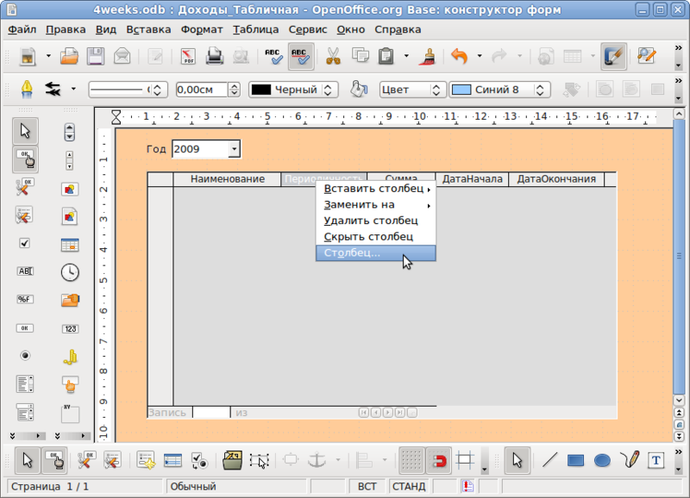Print the file with the printer icon
Viewport: 690px width, 498px height.
(x=214, y=57)
